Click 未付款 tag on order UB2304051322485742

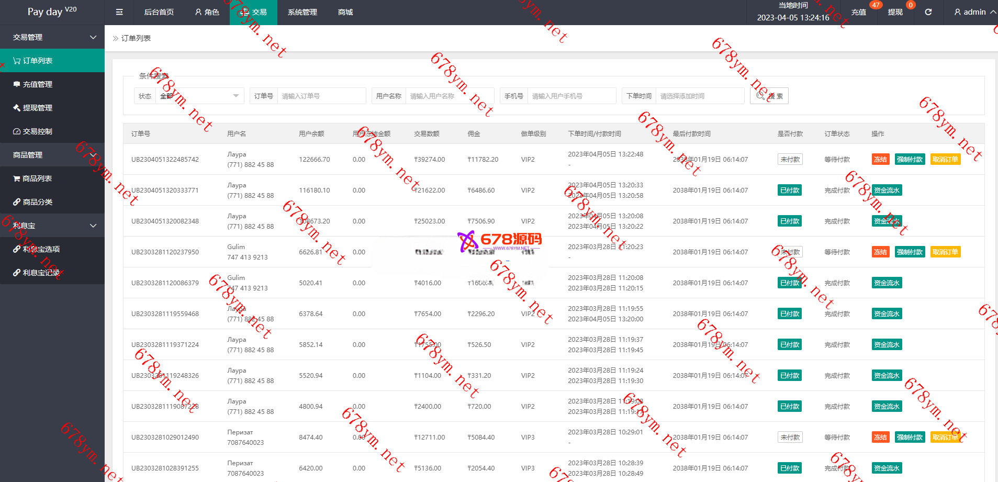(x=790, y=160)
